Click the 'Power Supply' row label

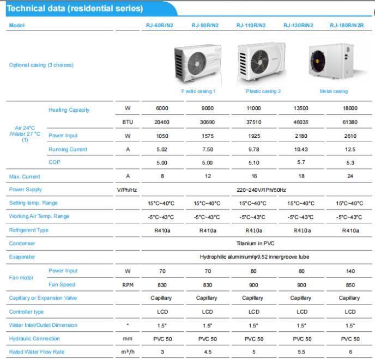[26, 190]
